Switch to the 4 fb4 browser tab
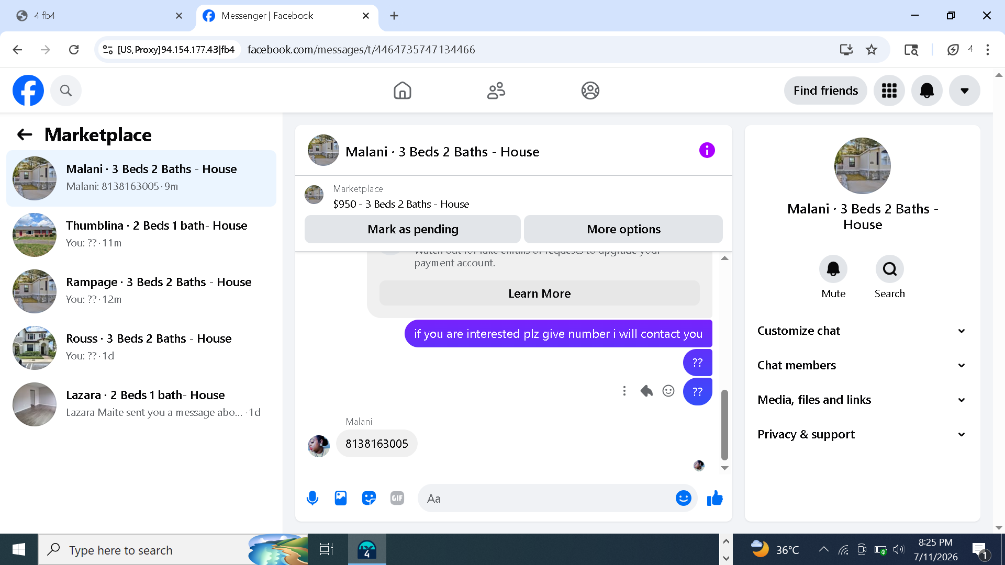This screenshot has width=1005, height=565. [99, 16]
